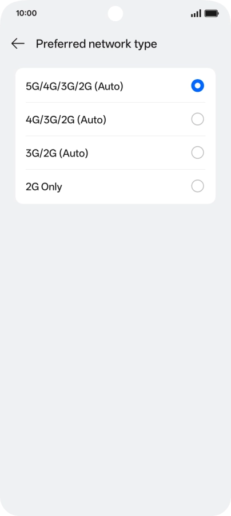Tap the cellular signal strength icon
231x516 pixels.
click(196, 14)
